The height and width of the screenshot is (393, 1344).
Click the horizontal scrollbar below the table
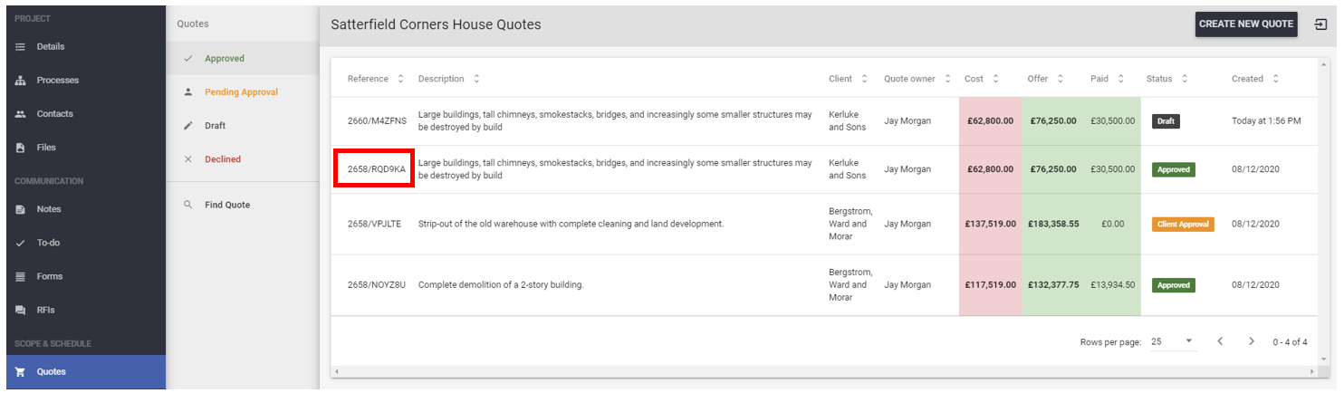tap(823, 371)
